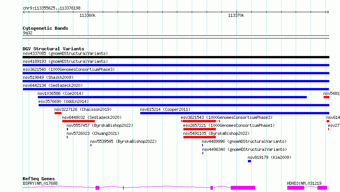Select the large BSPRY last exon block
This screenshot has height=192, width=340.
click(x=243, y=188)
